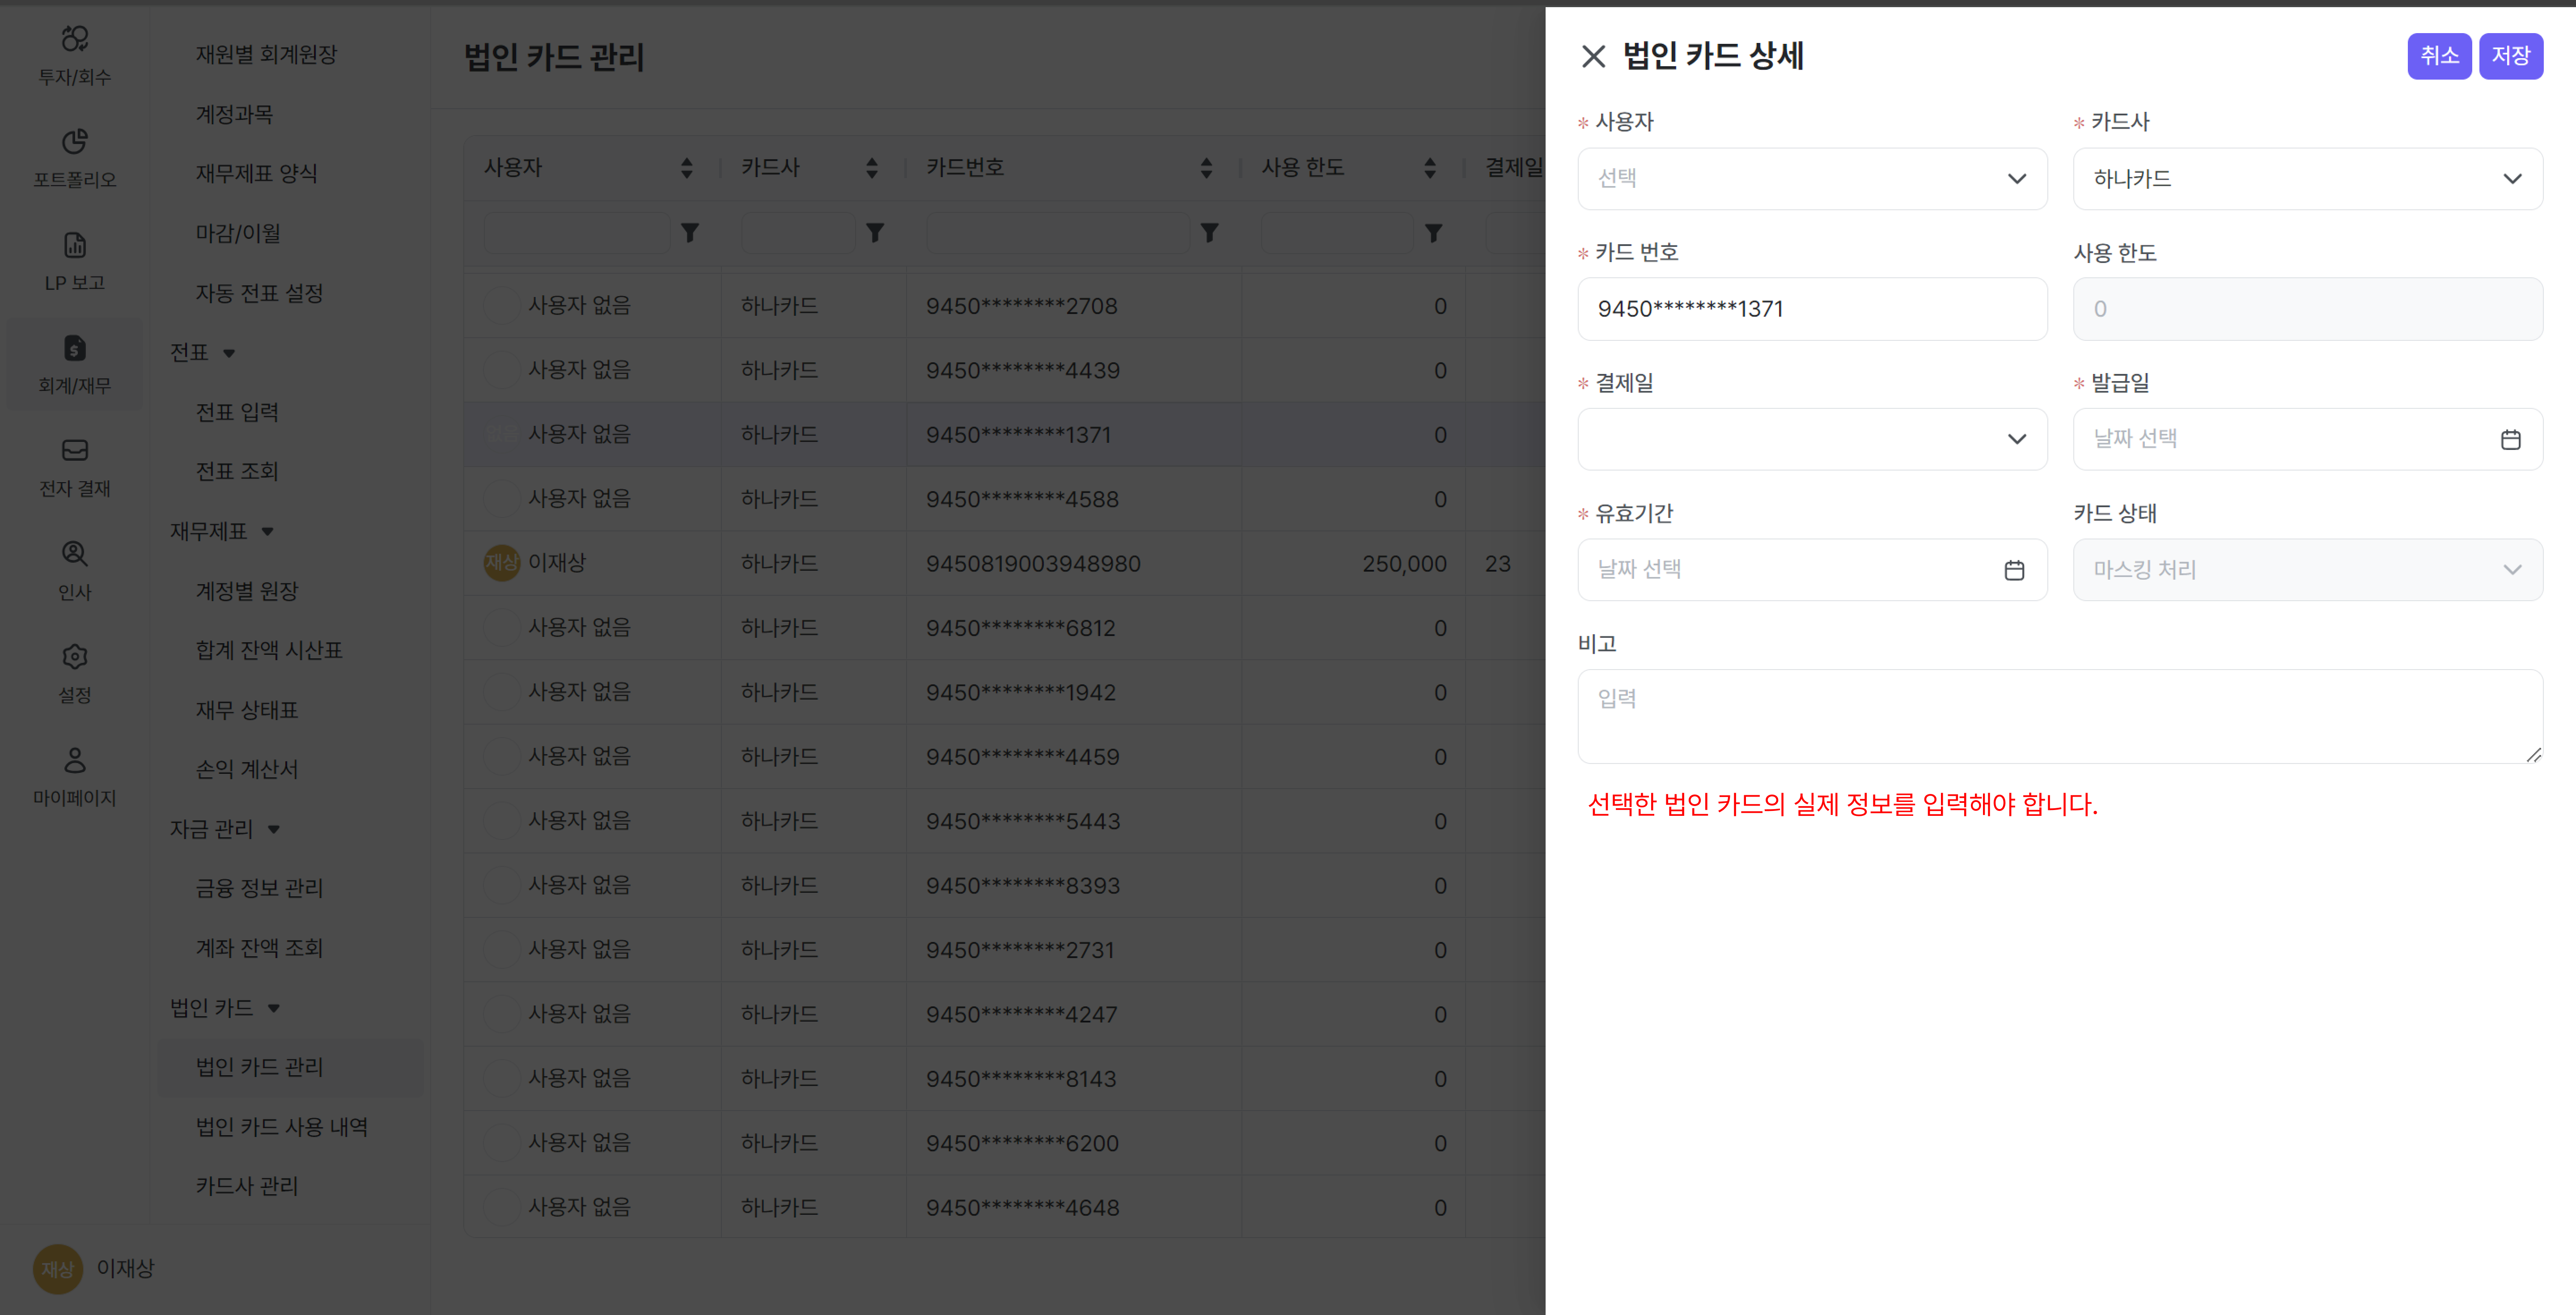Viewport: 2576px width, 1315px height.
Task: Sort table by 사용자 column arrows
Action: click(x=686, y=168)
